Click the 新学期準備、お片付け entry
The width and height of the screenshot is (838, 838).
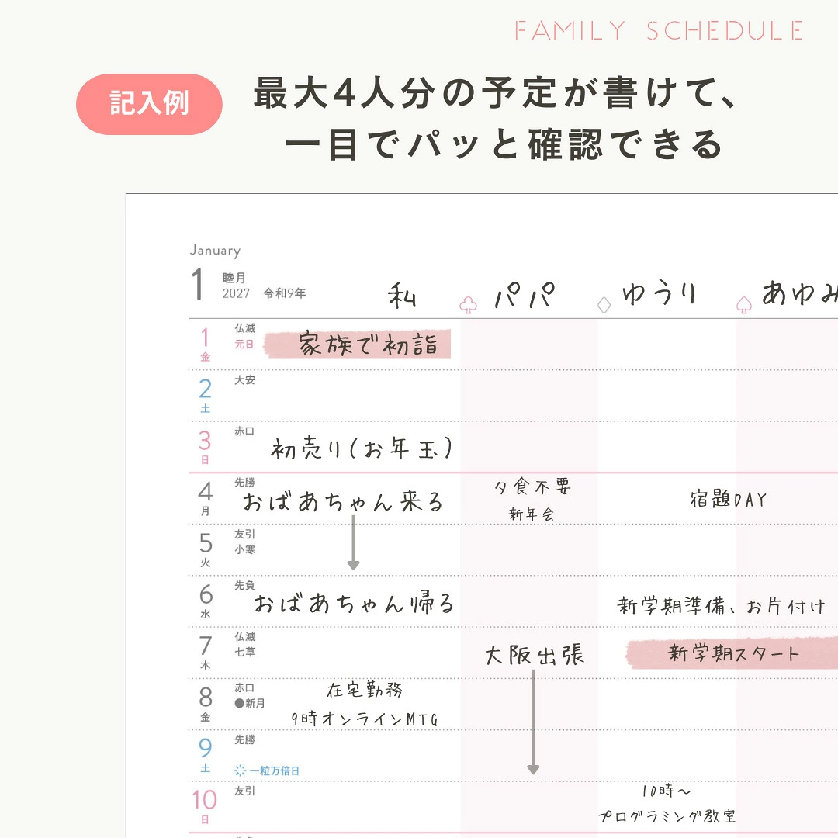722,605
